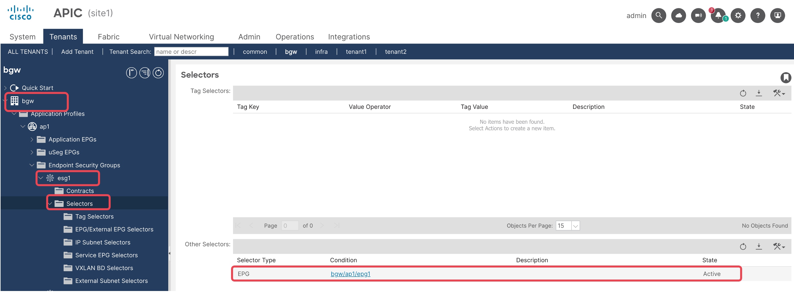
Task: Open the bgw/ap1/epg1 condition link
Action: coord(351,274)
